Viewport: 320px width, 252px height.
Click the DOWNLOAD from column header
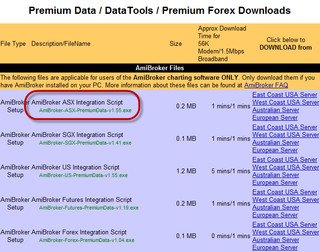coord(286,47)
